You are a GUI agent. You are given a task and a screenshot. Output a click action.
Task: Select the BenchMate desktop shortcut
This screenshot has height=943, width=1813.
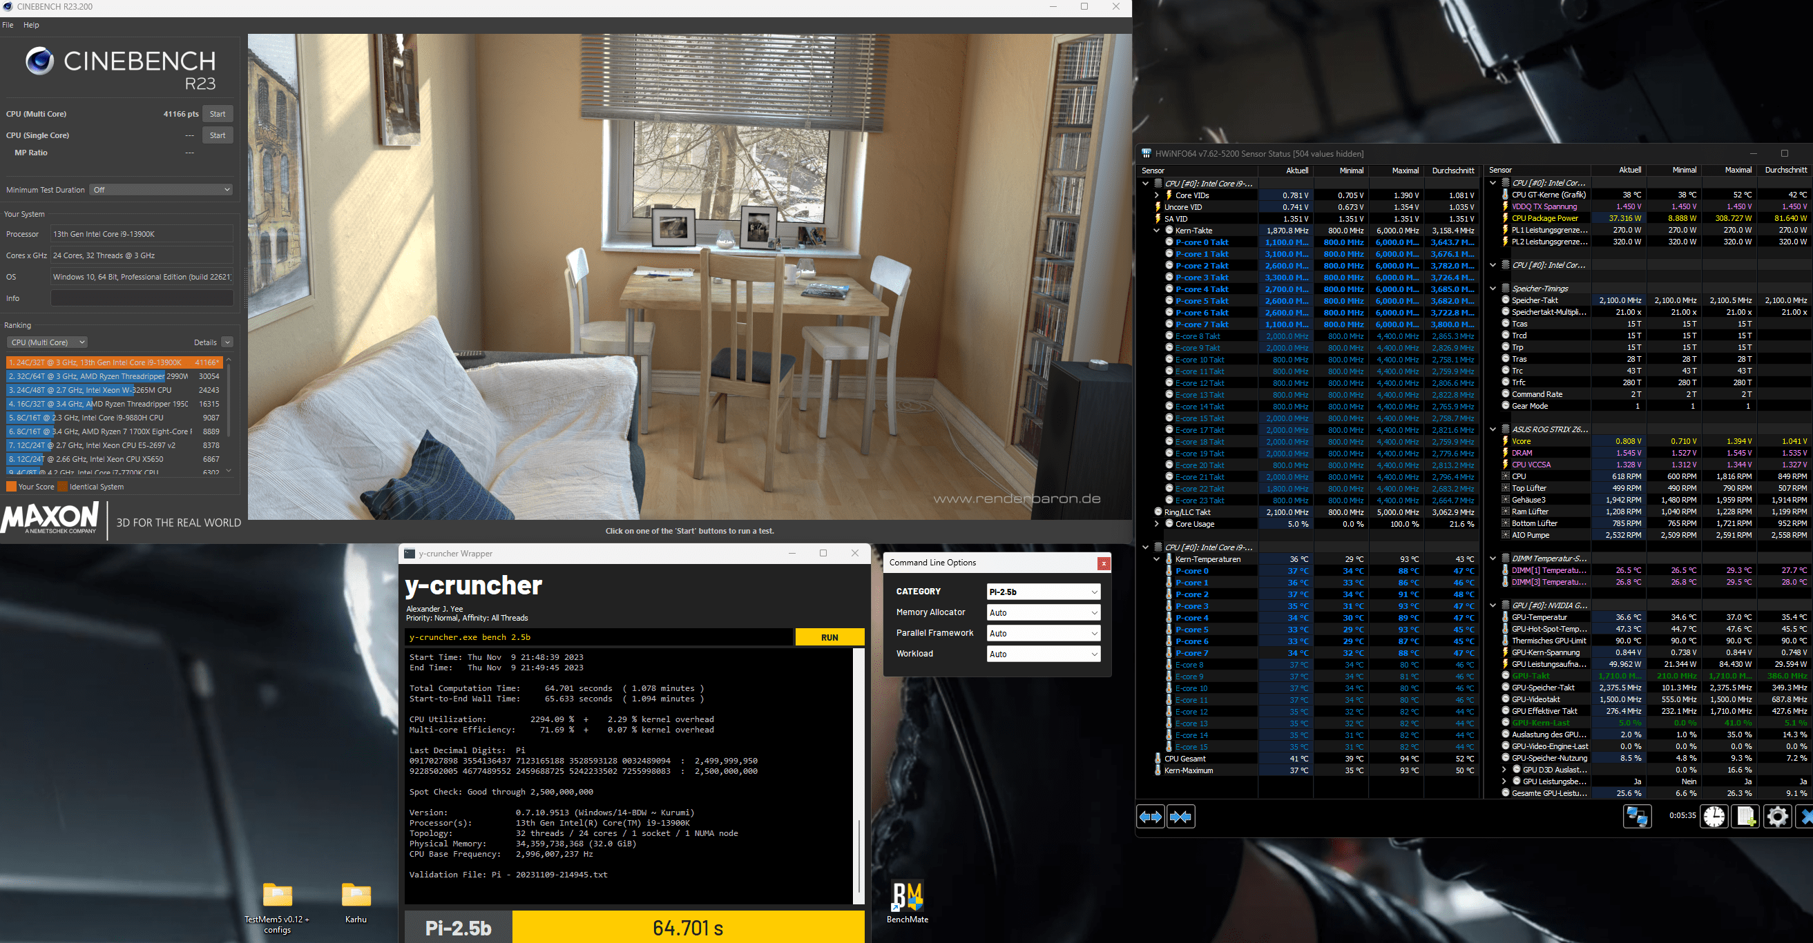(908, 902)
